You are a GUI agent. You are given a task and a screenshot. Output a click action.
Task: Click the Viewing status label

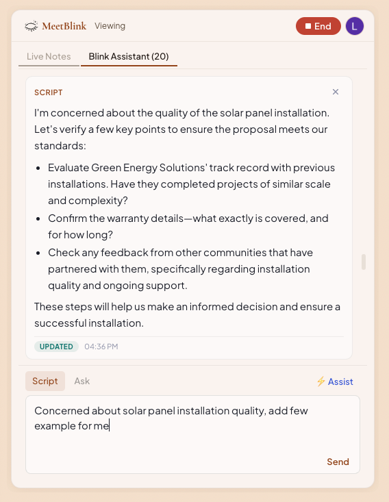[x=110, y=26]
